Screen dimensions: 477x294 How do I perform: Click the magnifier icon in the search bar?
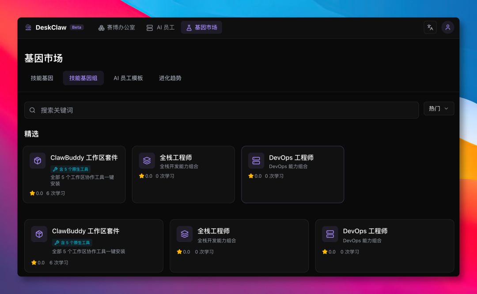click(32, 110)
